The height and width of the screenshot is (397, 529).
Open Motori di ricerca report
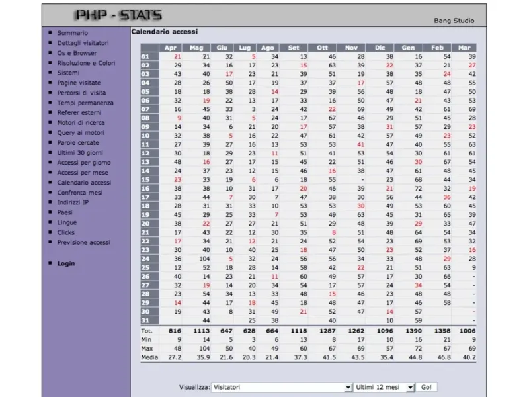click(81, 122)
